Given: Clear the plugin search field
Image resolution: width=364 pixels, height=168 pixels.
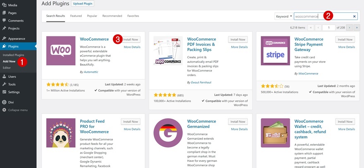Looking at the screenshot, I should click(354, 16).
